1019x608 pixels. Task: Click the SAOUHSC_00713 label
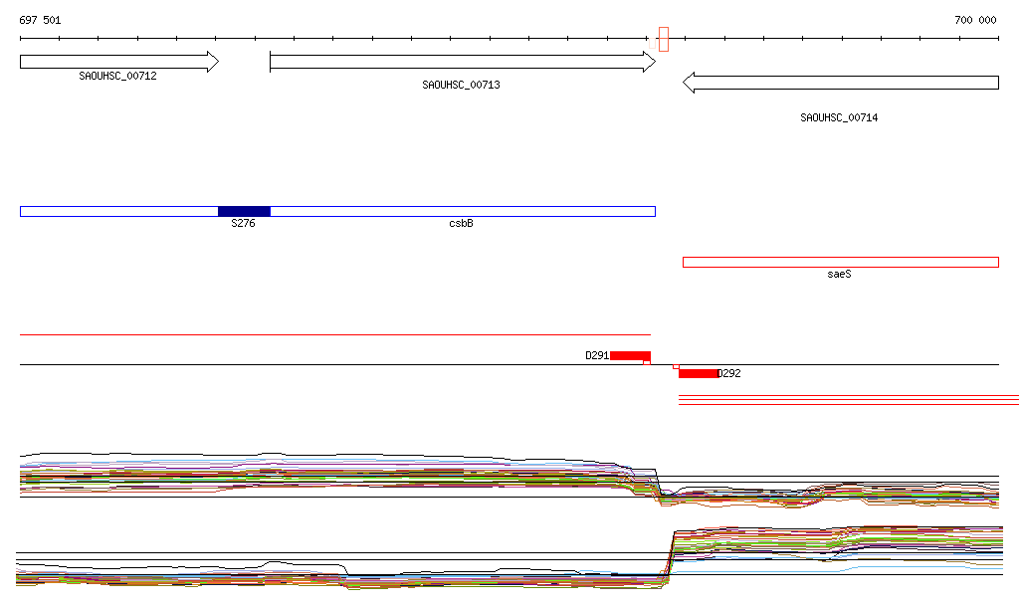click(x=462, y=86)
